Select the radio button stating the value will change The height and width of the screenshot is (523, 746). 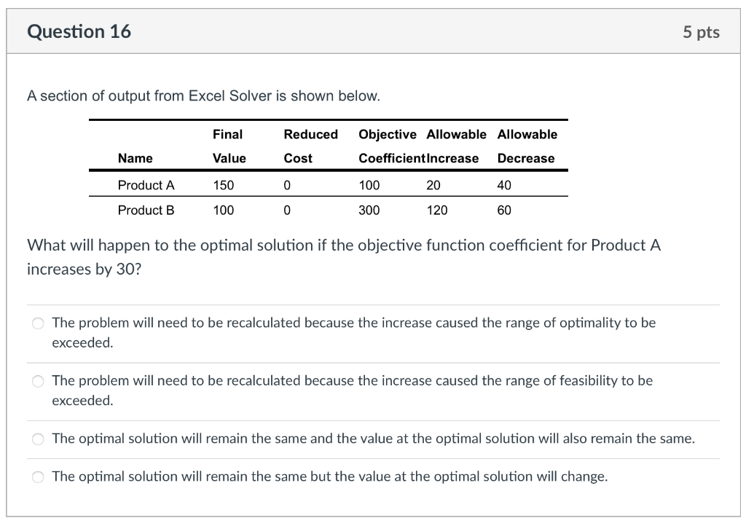[x=38, y=476]
